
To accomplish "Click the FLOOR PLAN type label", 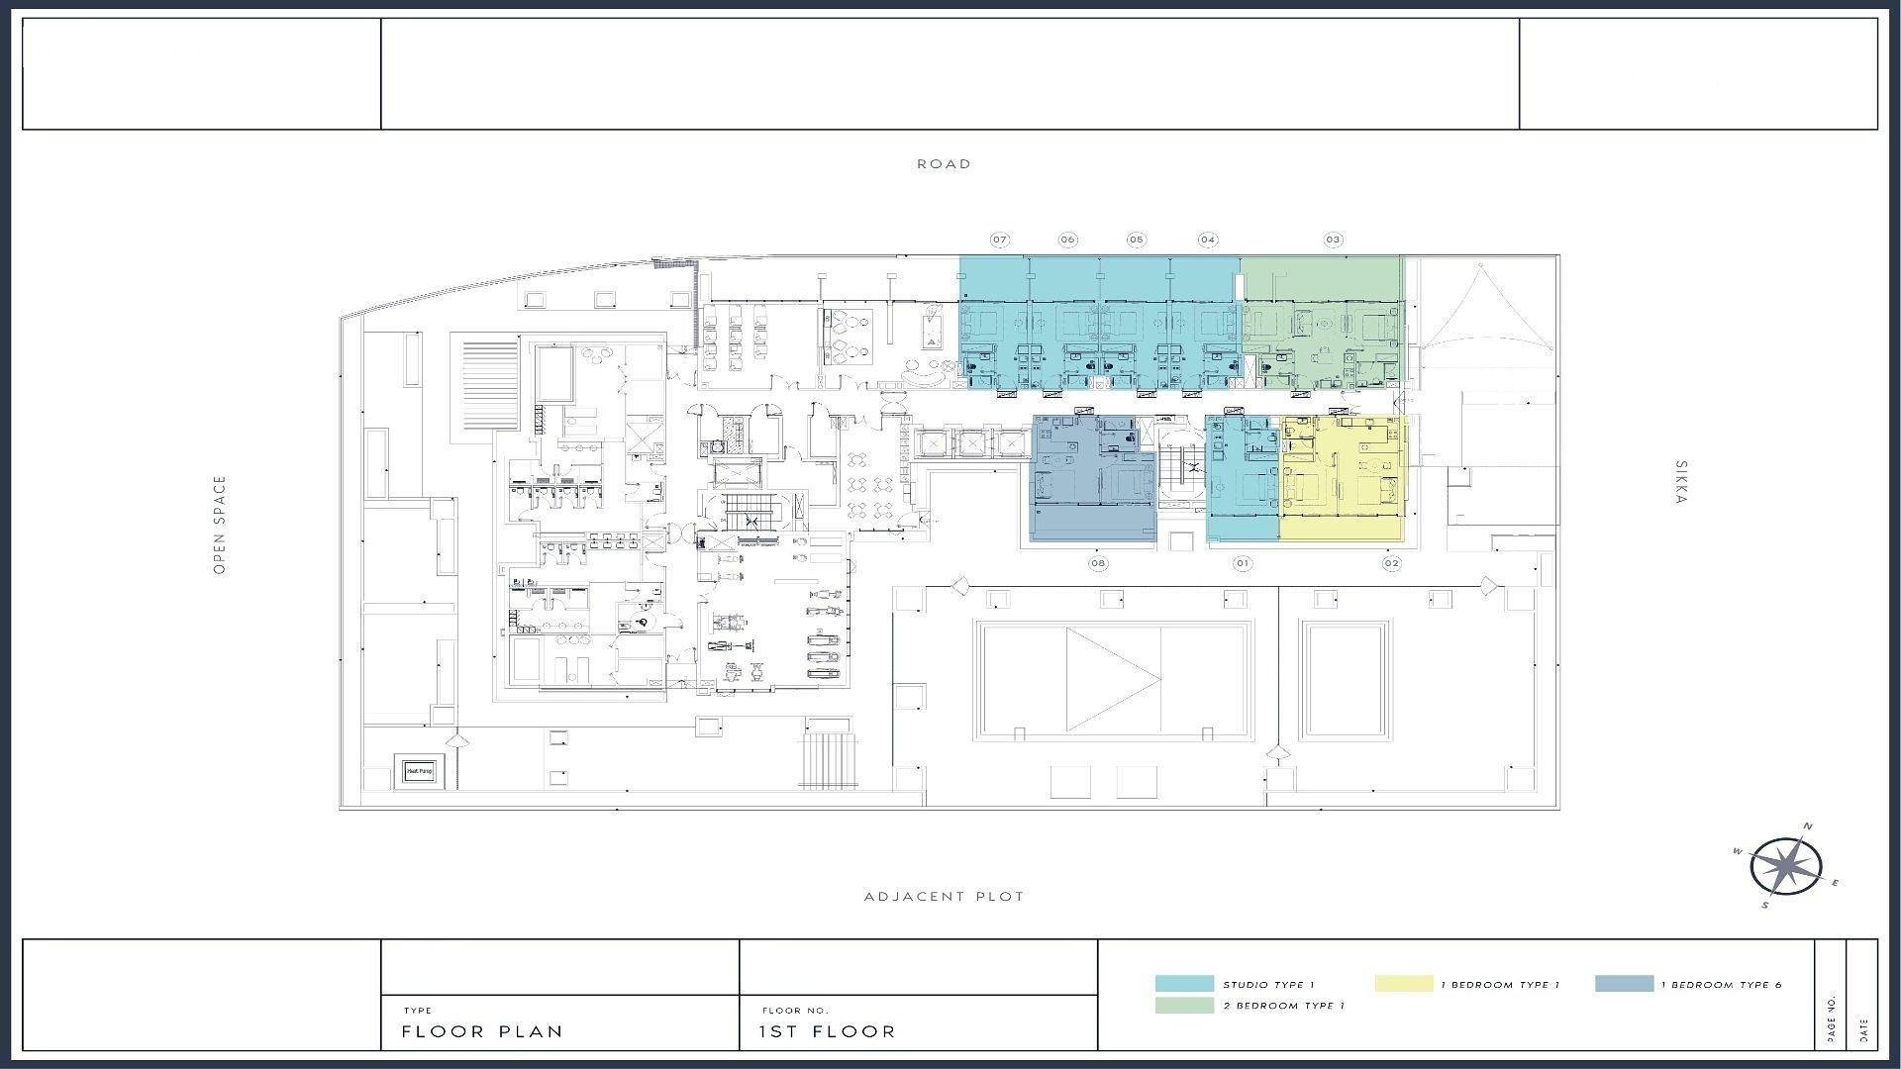I will (x=482, y=1031).
